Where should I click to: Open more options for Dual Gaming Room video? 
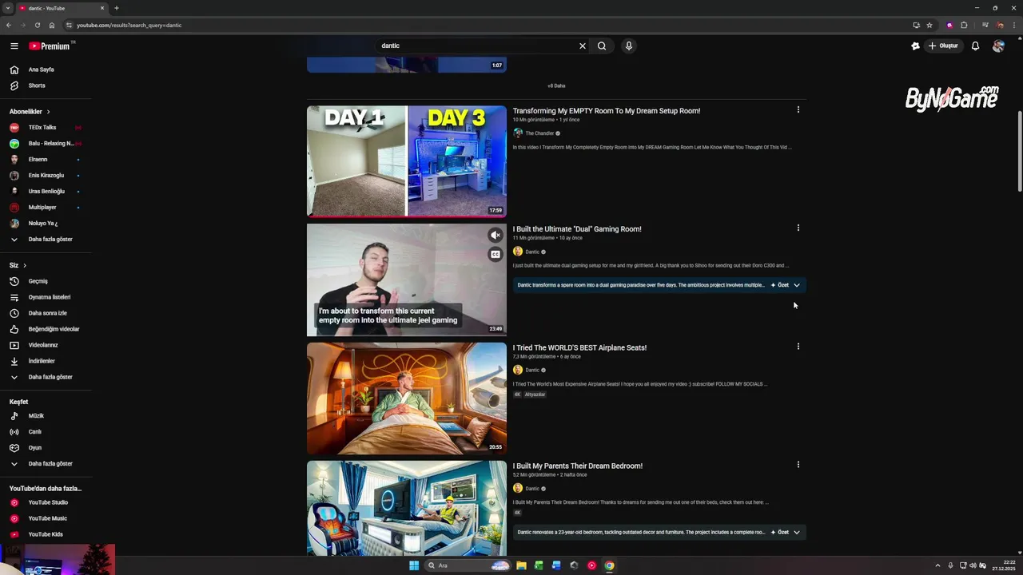[x=798, y=228]
